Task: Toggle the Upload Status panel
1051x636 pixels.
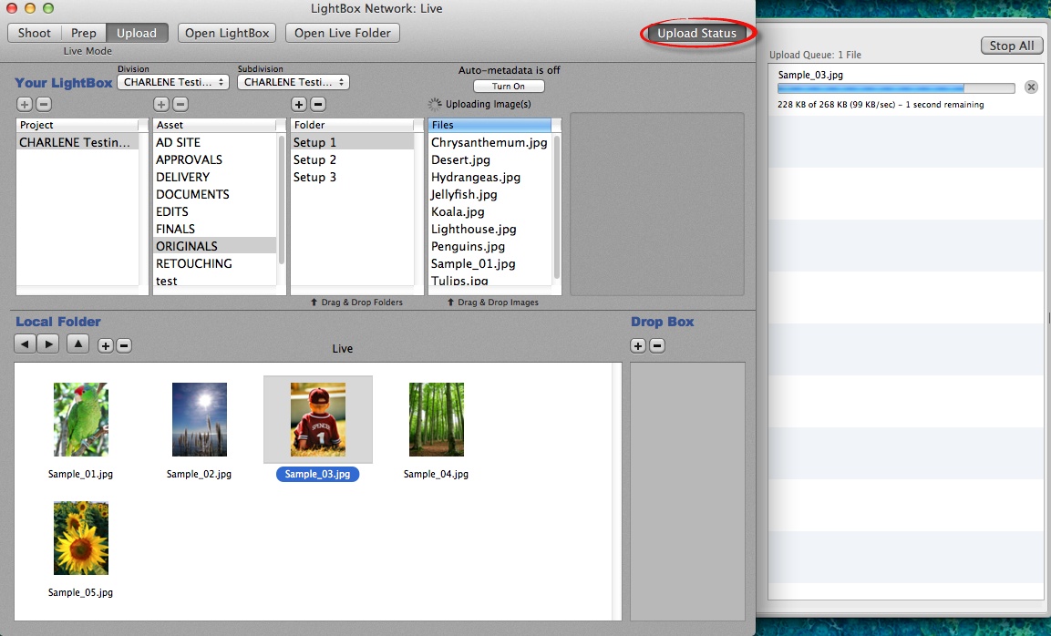Action: (697, 34)
